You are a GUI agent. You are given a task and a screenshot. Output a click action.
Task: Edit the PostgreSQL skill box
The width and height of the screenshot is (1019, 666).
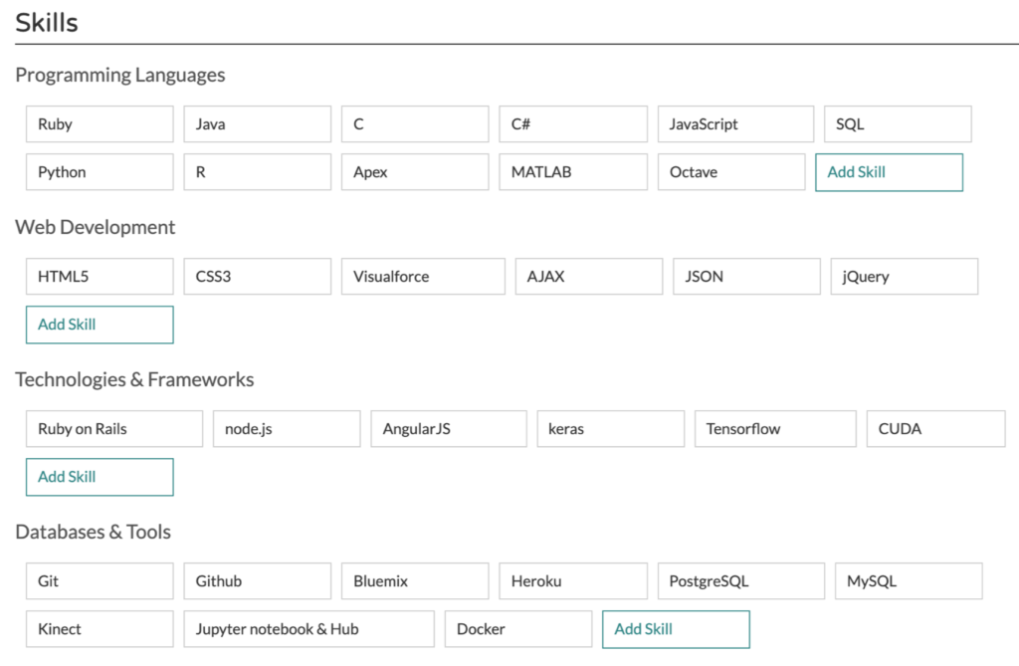coord(740,581)
